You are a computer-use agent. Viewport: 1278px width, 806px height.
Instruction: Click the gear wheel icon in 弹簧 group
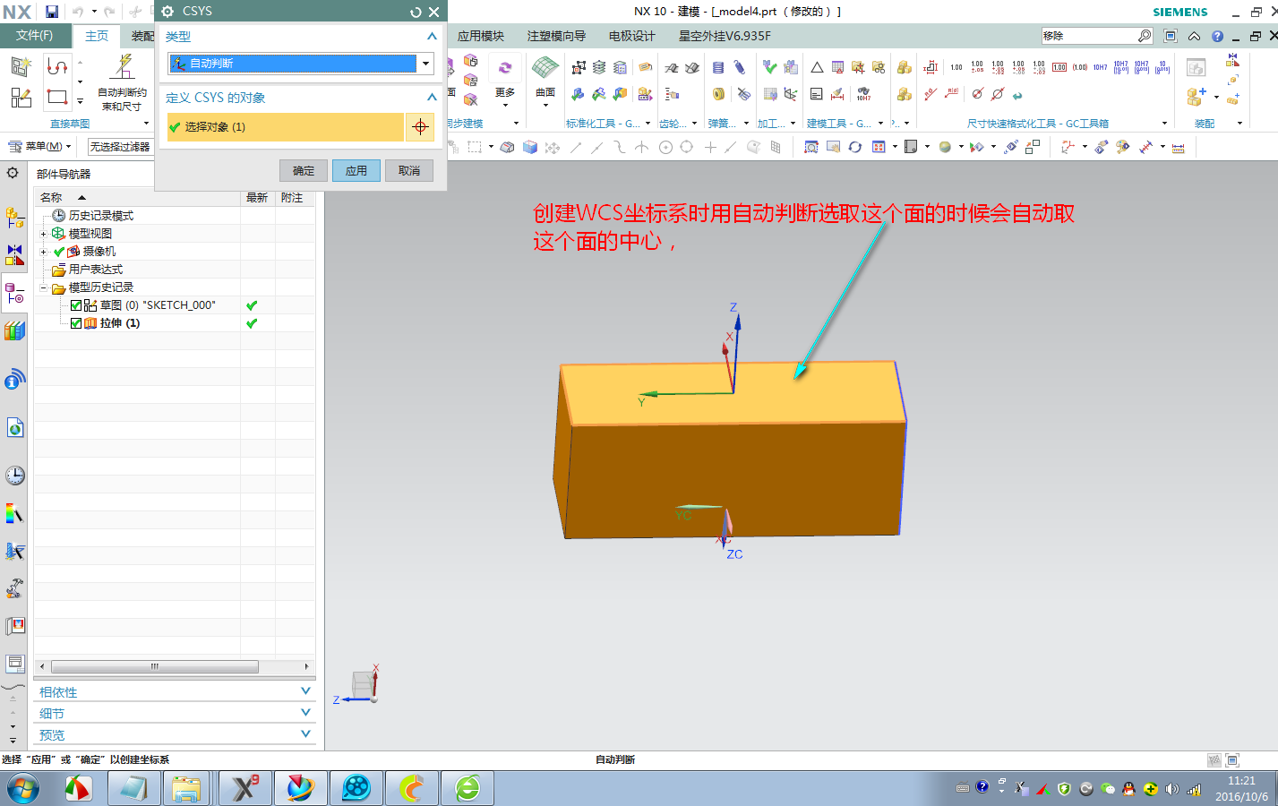click(718, 94)
